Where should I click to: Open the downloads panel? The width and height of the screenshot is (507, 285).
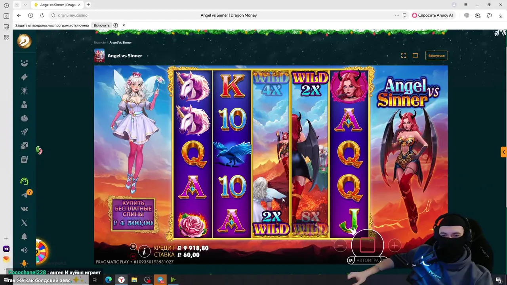coord(501,15)
